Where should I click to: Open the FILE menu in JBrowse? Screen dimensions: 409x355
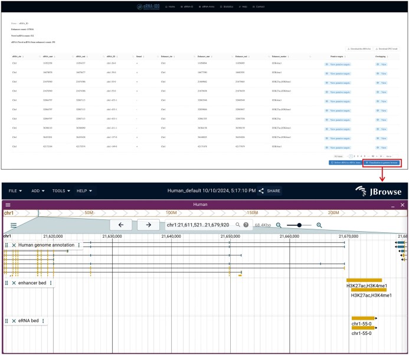tap(15, 191)
